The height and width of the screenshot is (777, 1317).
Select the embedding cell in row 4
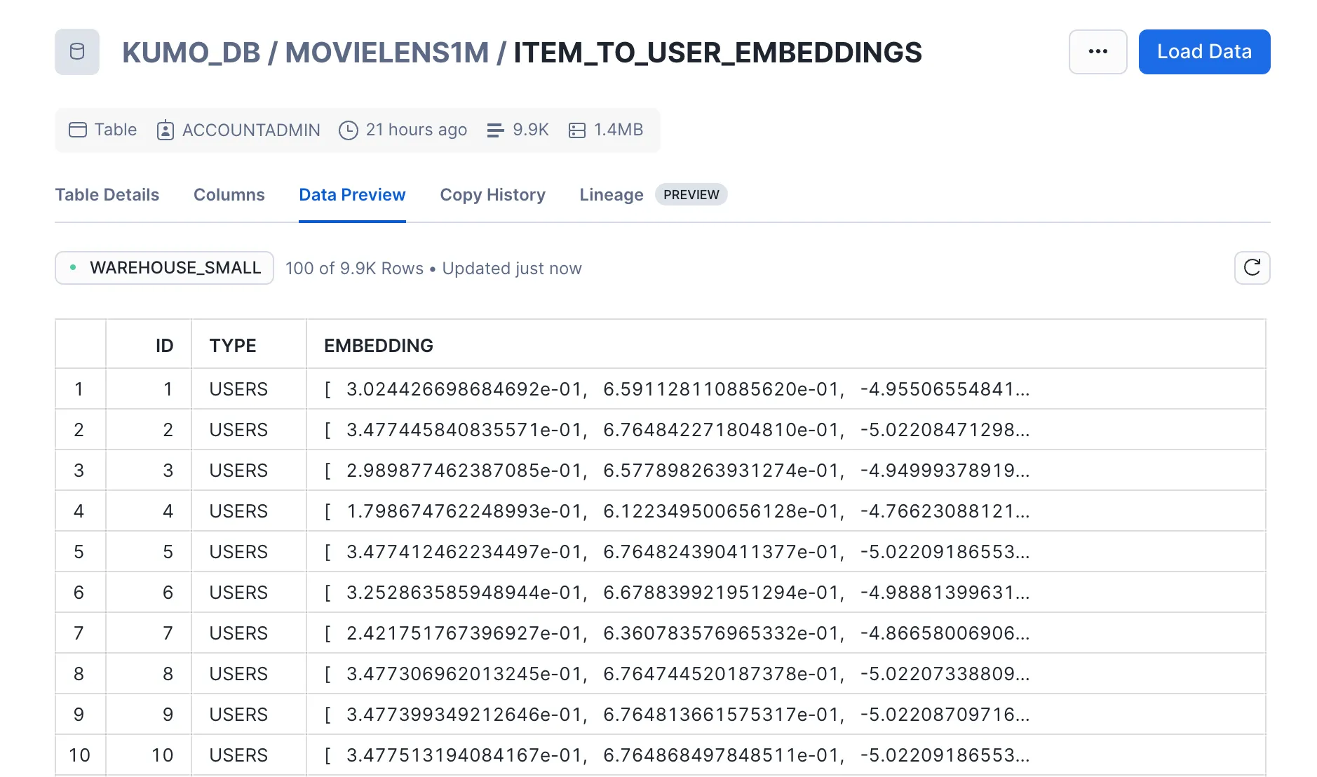677,511
